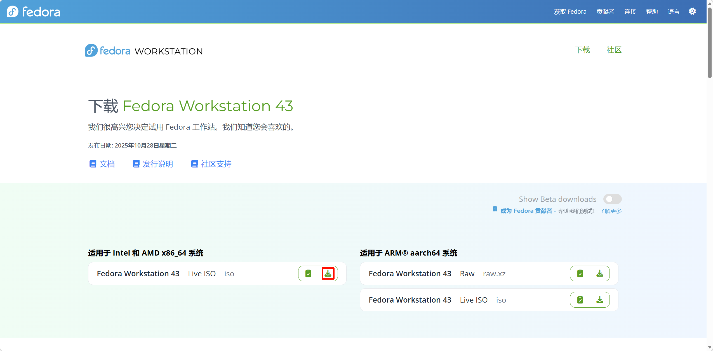Click verify checksum icon for x86_64 ISO

coord(308,273)
